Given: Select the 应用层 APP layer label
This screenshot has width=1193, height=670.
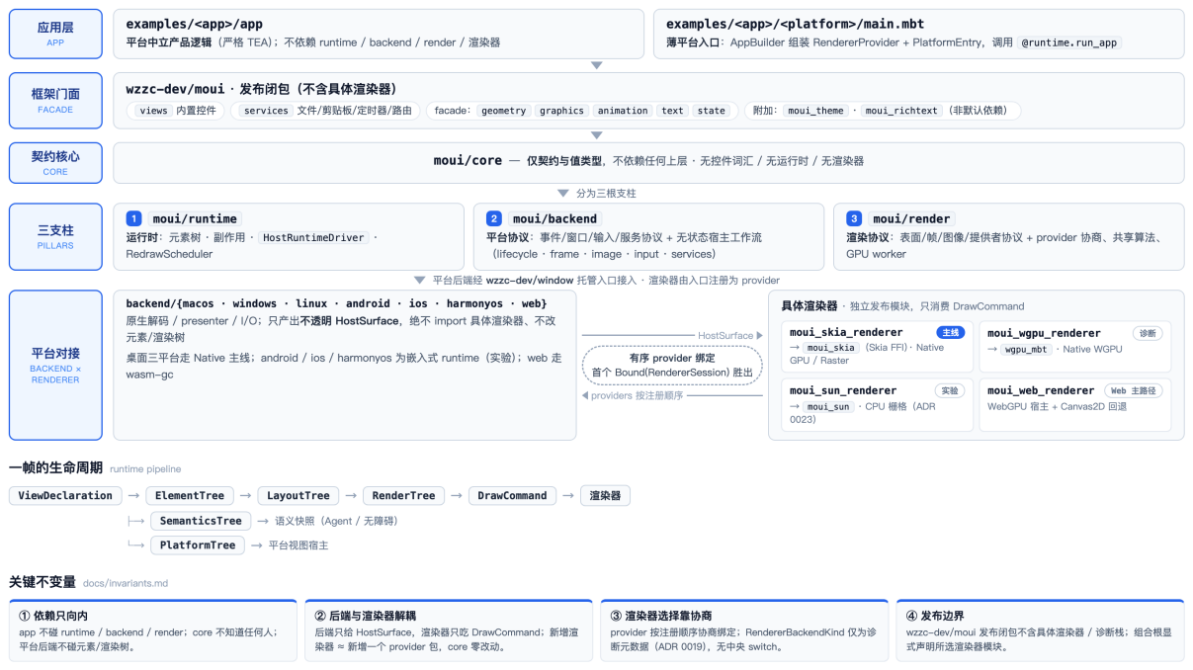Looking at the screenshot, I should pos(55,34).
